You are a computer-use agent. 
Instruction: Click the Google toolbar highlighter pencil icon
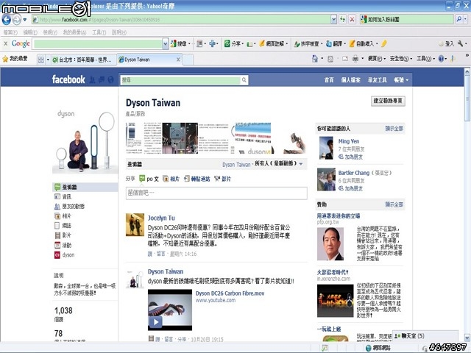tap(383, 44)
